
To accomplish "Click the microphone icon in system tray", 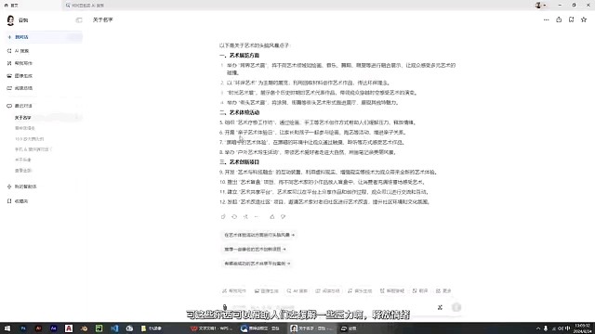I will tap(546, 328).
